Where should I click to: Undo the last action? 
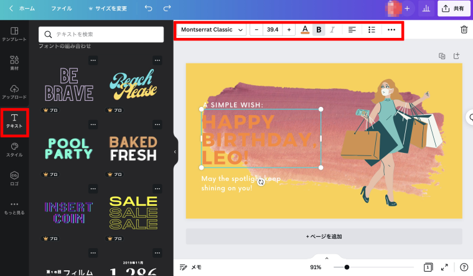coord(148,8)
